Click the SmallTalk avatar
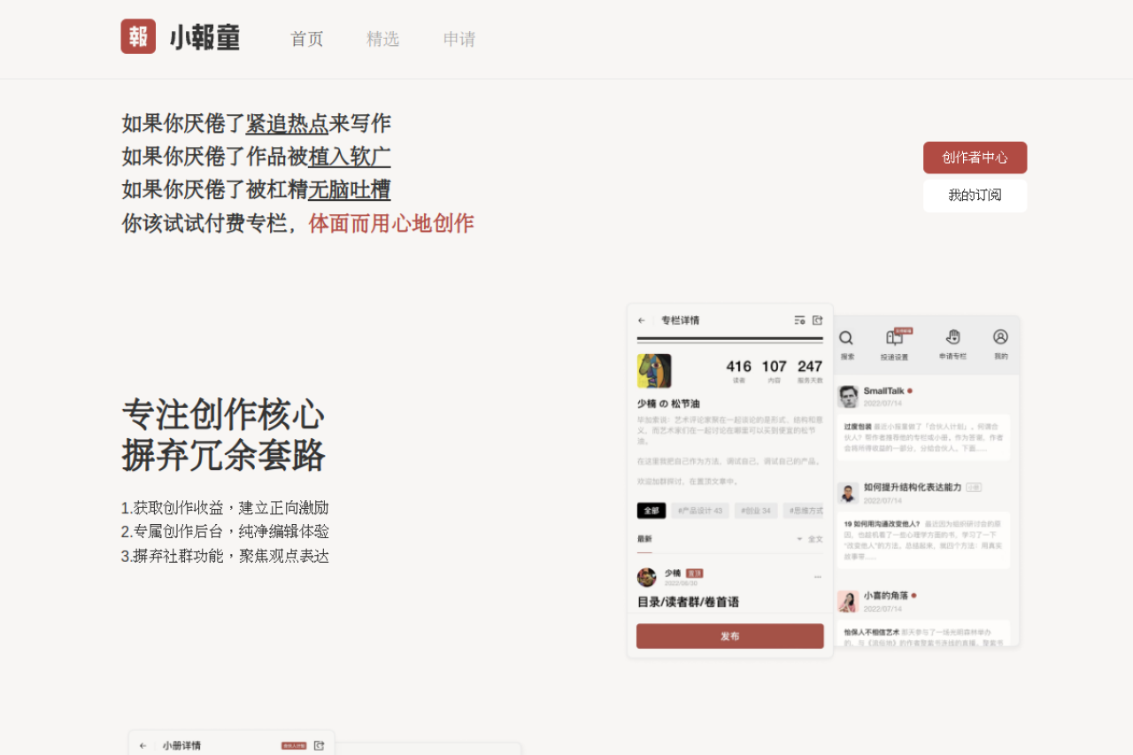This screenshot has width=1133, height=755. pyautogui.click(x=848, y=396)
